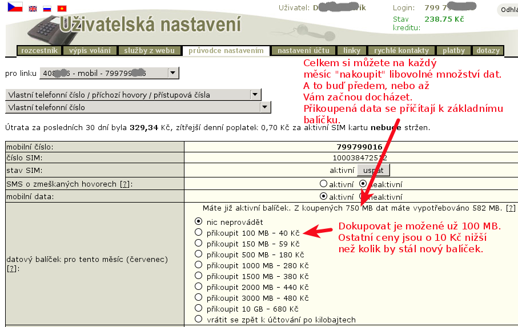518x327 pixels.
Task: Open the platby tab
Action: [x=453, y=51]
